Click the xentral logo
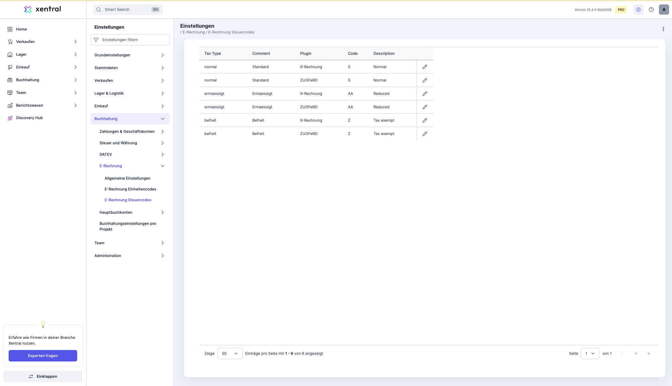The height and width of the screenshot is (386, 672). 42,9
